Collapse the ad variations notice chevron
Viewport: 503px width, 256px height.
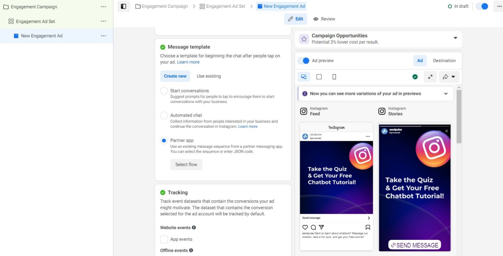[446, 93]
